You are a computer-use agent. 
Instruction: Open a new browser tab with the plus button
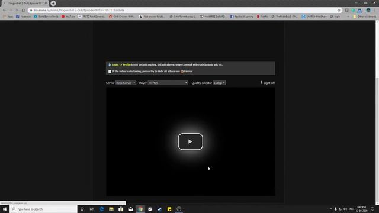point(53,4)
